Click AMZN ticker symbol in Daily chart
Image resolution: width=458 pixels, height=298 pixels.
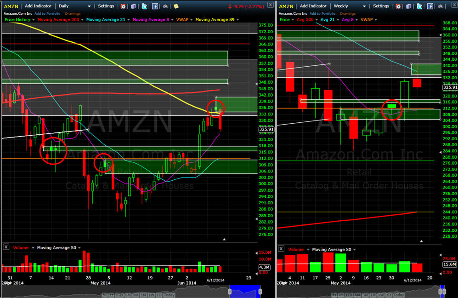pyautogui.click(x=11, y=6)
